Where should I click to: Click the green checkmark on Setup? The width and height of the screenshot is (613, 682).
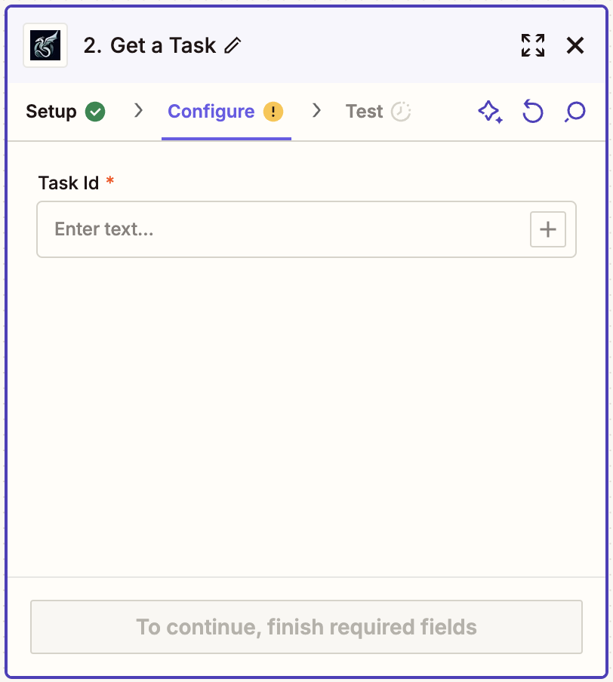96,110
